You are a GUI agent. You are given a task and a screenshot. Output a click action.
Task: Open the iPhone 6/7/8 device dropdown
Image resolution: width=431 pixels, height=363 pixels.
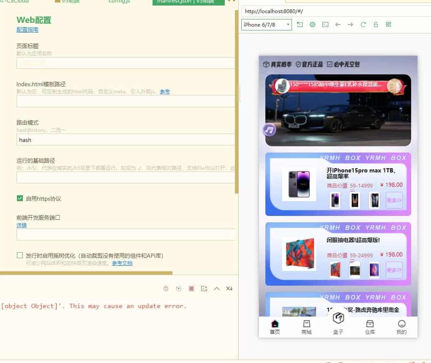click(266, 25)
